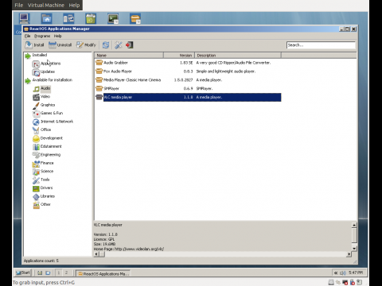Click the taskbar clock 5:47 PM

pyautogui.click(x=356, y=272)
